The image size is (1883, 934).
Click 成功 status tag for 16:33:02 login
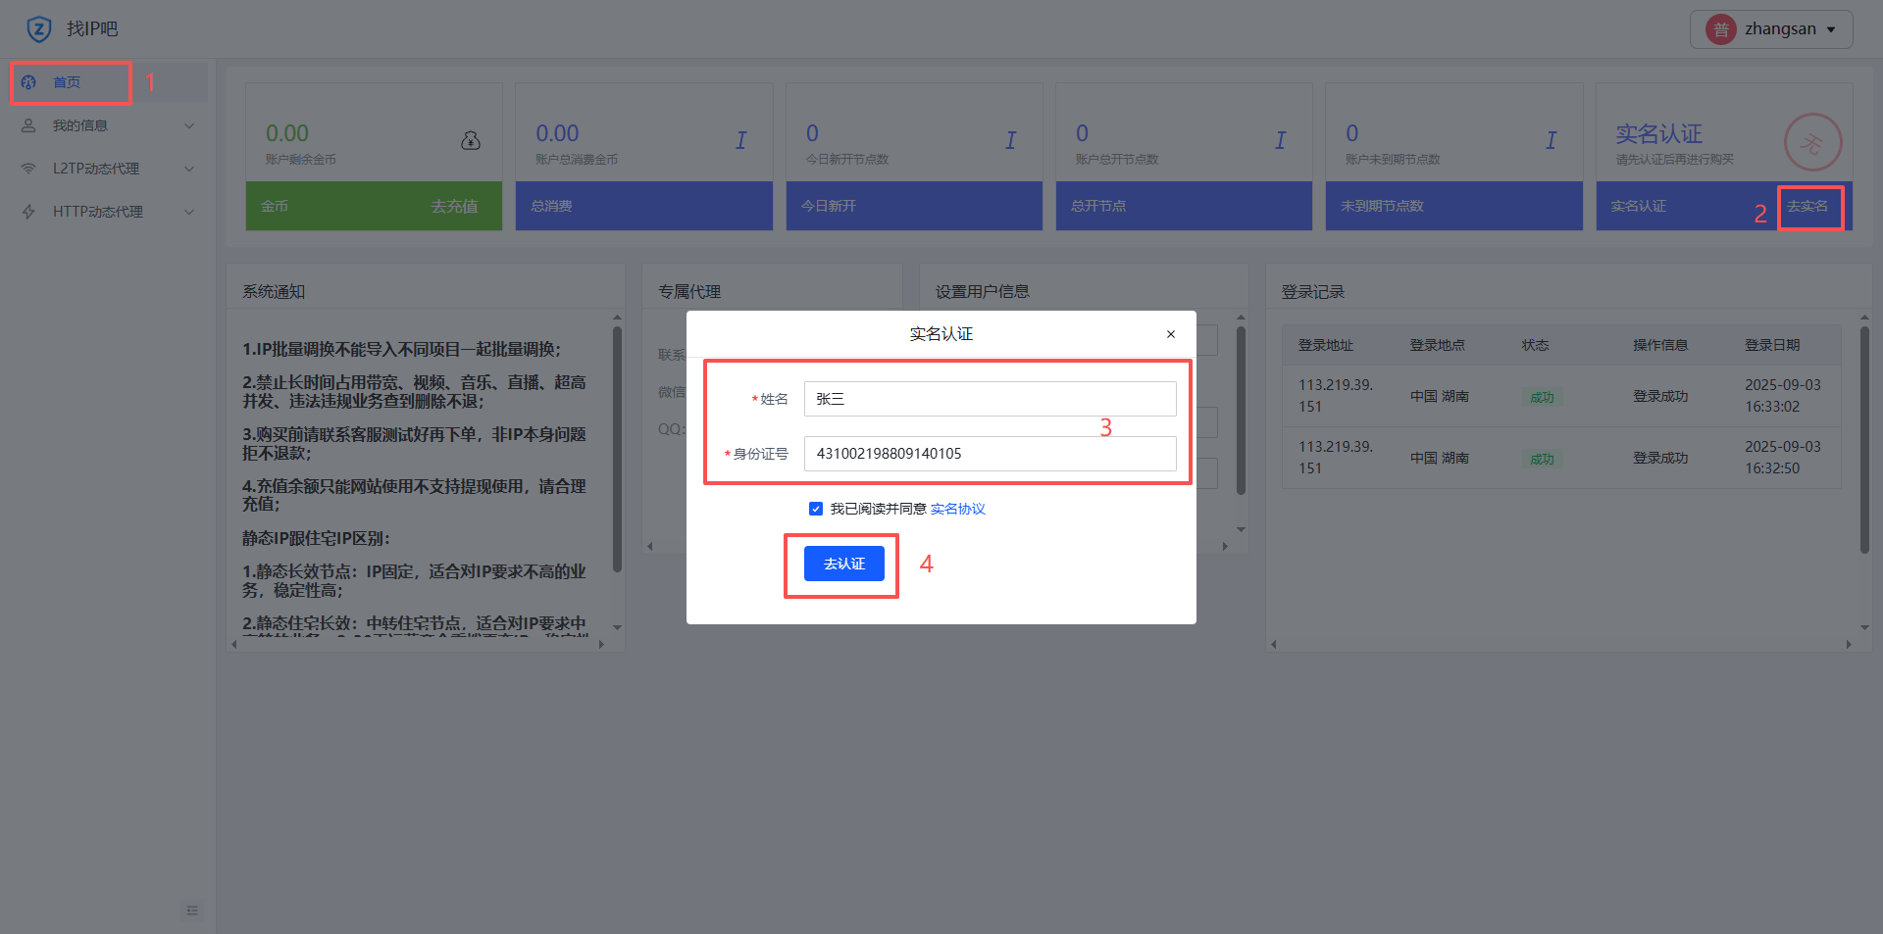tap(1542, 397)
